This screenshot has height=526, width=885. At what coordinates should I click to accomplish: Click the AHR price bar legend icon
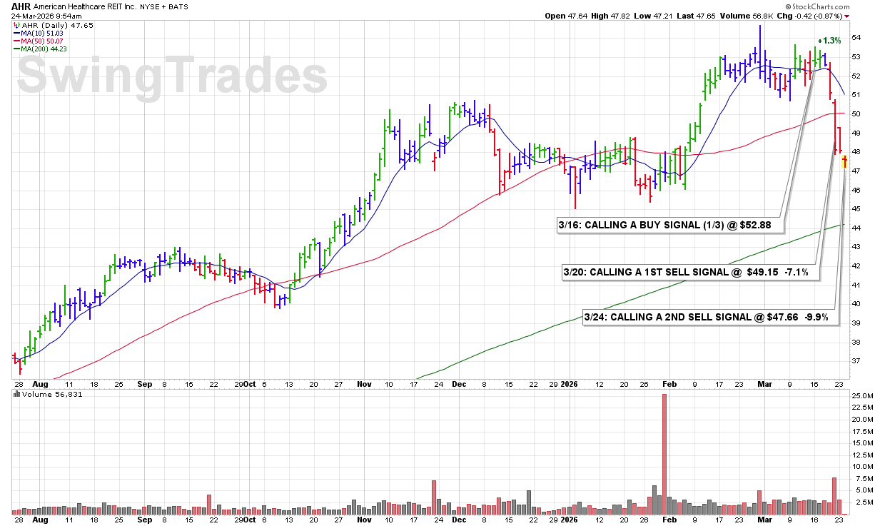point(16,24)
